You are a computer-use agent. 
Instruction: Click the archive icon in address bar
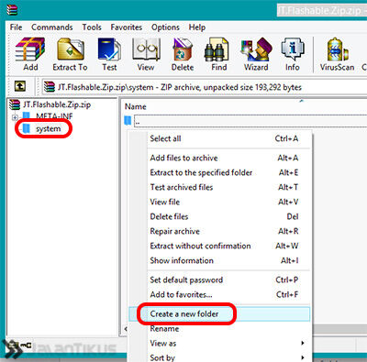[x=50, y=87]
